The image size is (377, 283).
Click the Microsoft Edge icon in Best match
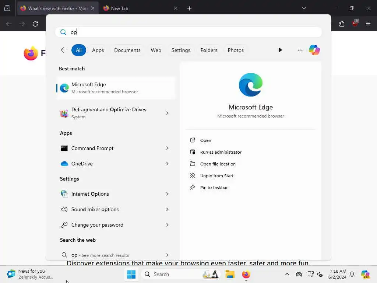coord(64,88)
